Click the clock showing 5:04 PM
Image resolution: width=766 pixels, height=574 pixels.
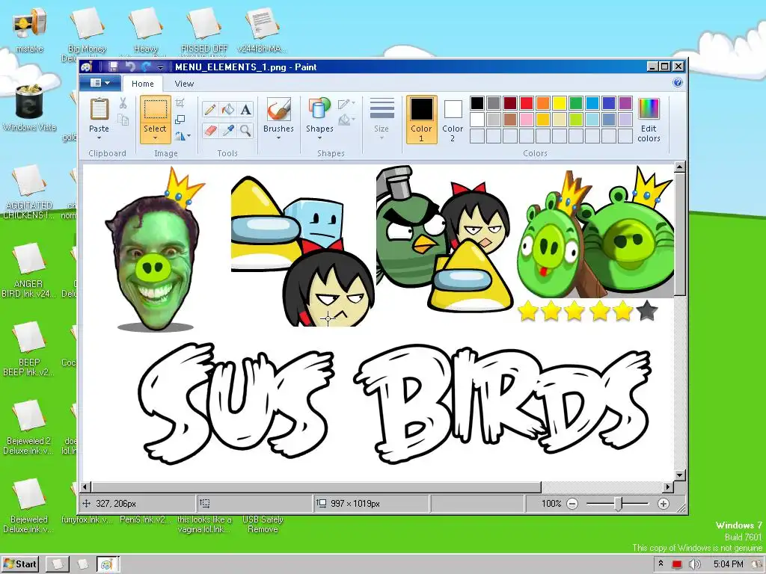[x=729, y=564]
